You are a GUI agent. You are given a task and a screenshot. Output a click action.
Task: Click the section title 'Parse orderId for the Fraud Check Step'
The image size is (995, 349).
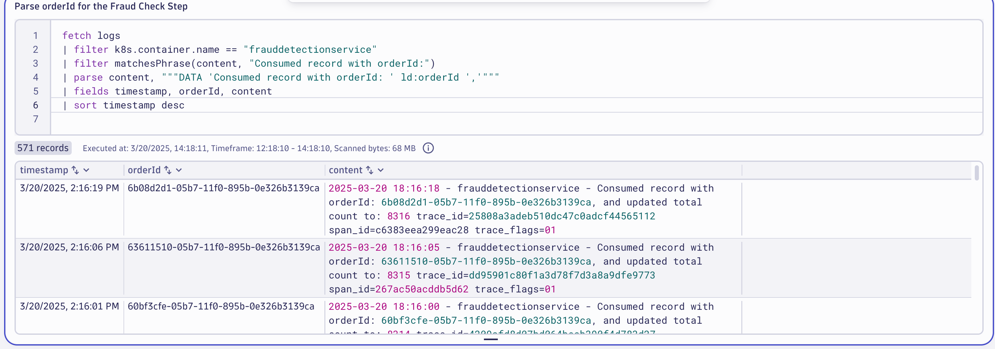click(101, 6)
